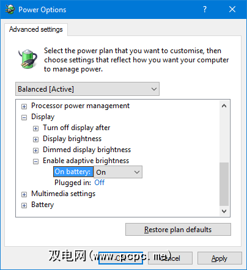Click the scrollbar up arrow
The image size is (247, 270).
224,106
